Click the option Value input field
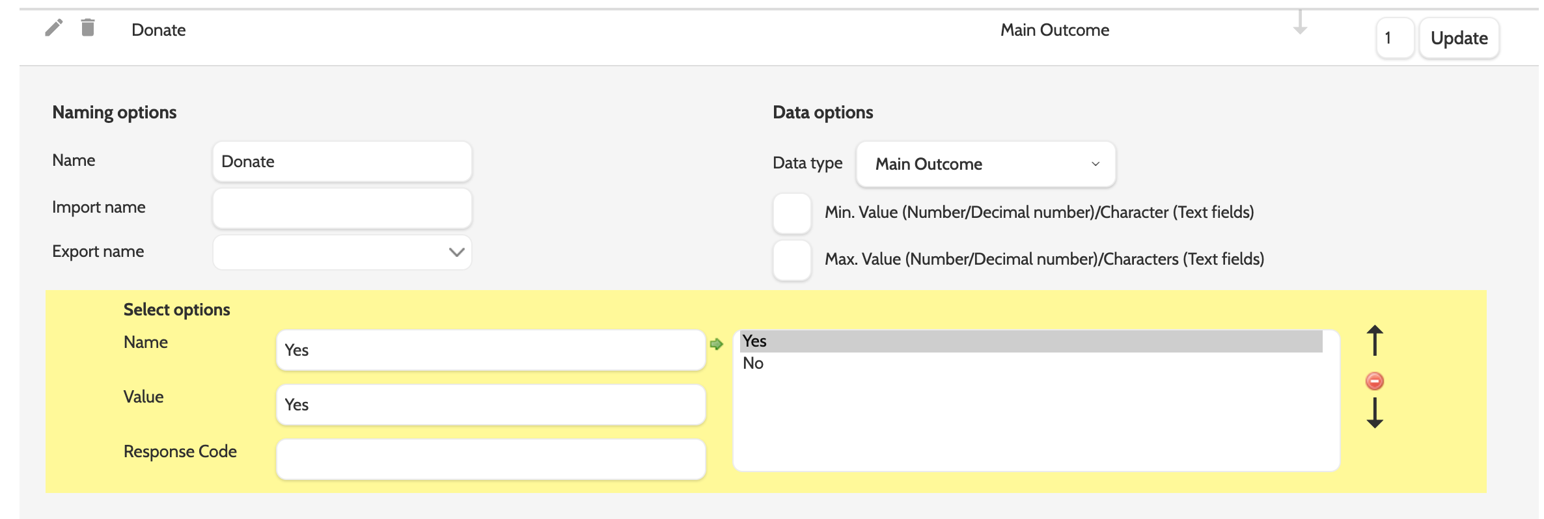This screenshot has height=519, width=1544. 491,405
